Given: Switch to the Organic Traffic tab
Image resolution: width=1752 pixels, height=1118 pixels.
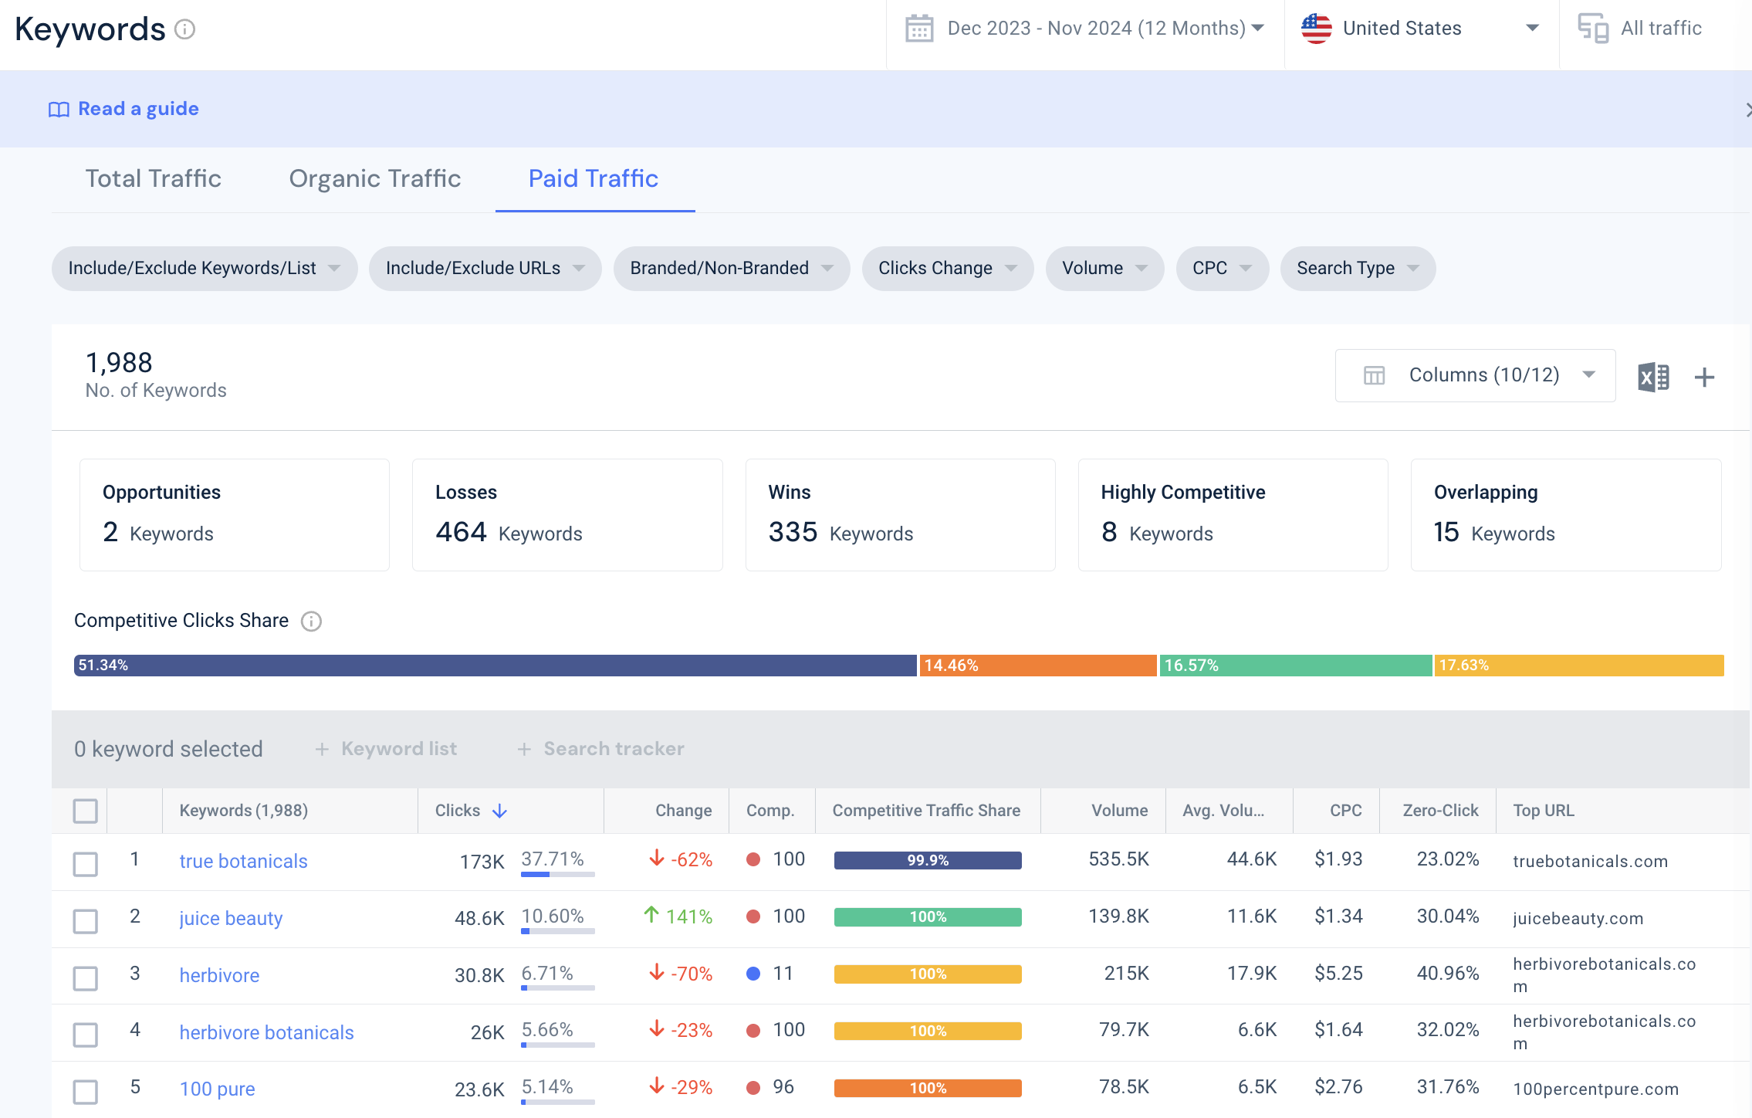Looking at the screenshot, I should (375, 178).
